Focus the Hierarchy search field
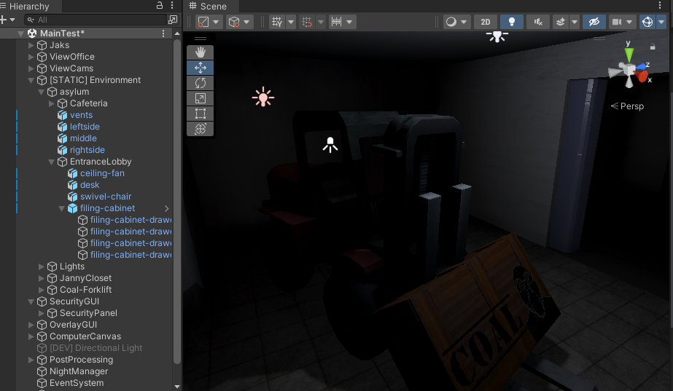 pyautogui.click(x=96, y=20)
